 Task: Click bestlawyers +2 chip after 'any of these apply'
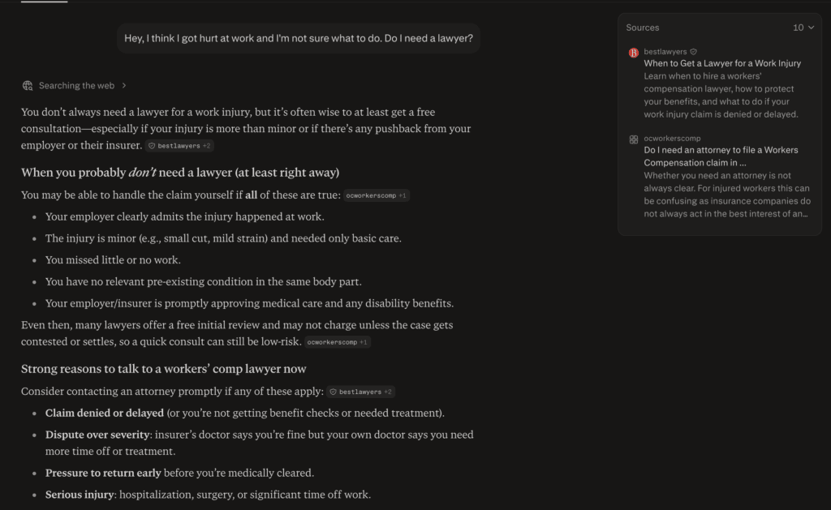[361, 392]
